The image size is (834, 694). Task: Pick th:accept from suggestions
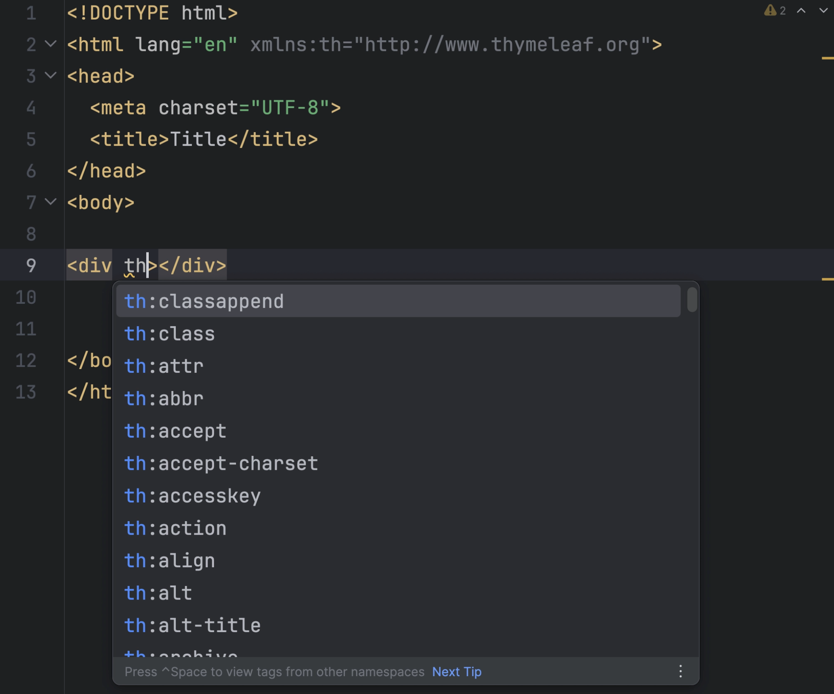click(398, 431)
